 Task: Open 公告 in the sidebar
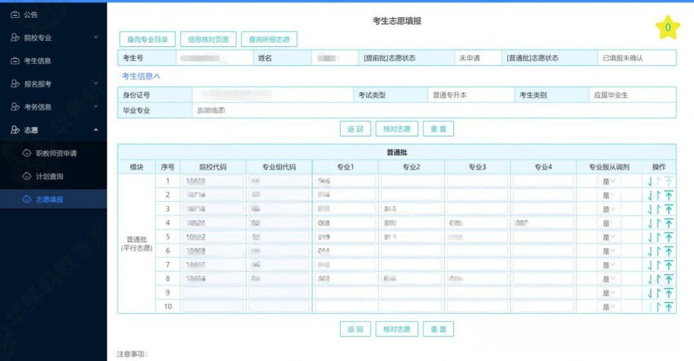(x=31, y=15)
